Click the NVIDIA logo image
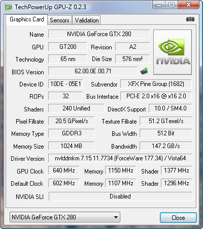The width and height of the screenshot is (203, 229). 173,52
